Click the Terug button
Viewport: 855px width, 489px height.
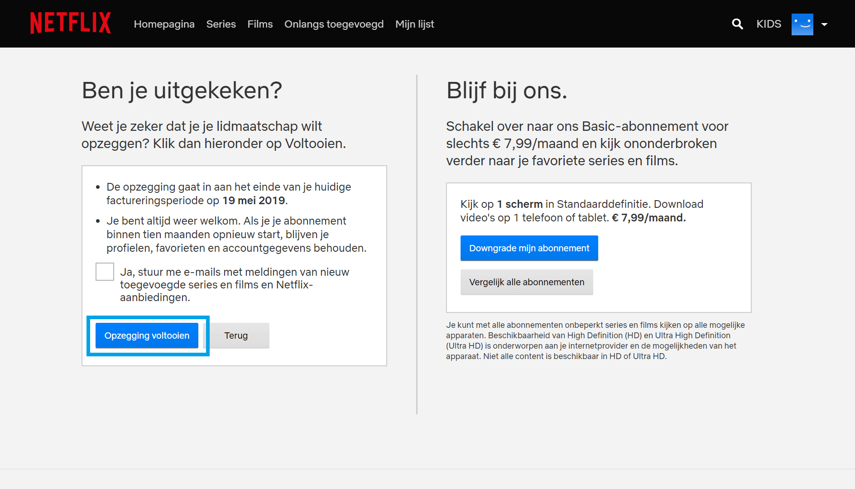point(235,336)
